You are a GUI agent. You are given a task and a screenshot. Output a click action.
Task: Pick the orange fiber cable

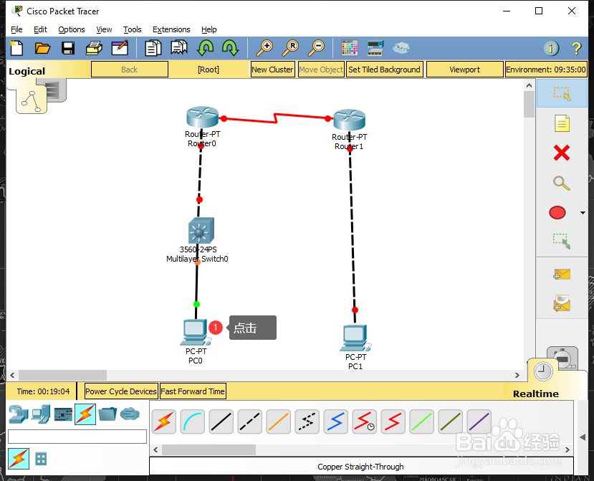(x=279, y=422)
